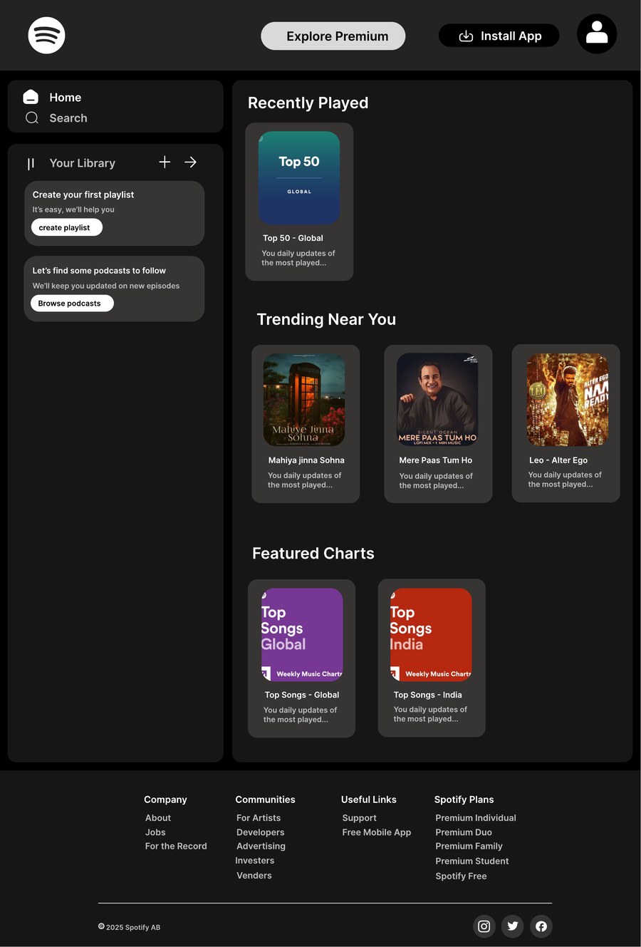Open the Mere Paas Tum Ho album art

(437, 400)
